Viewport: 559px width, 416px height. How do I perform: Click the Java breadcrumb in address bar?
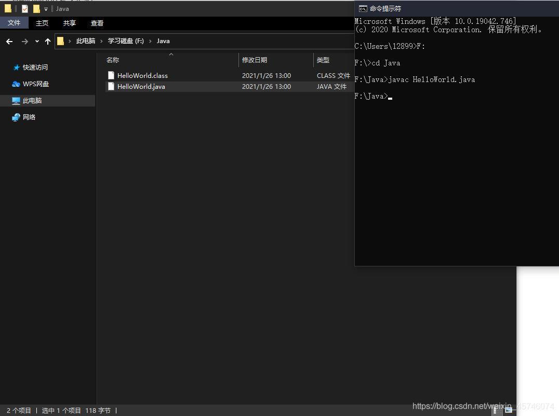pos(163,41)
